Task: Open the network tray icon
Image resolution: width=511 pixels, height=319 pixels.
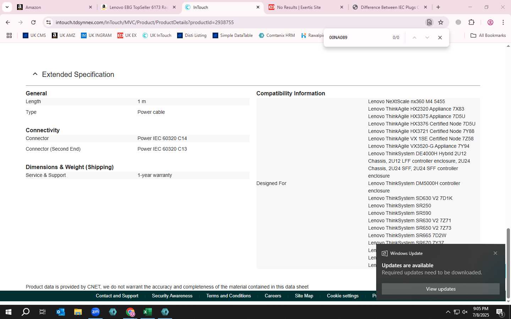Action: [x=457, y=312]
